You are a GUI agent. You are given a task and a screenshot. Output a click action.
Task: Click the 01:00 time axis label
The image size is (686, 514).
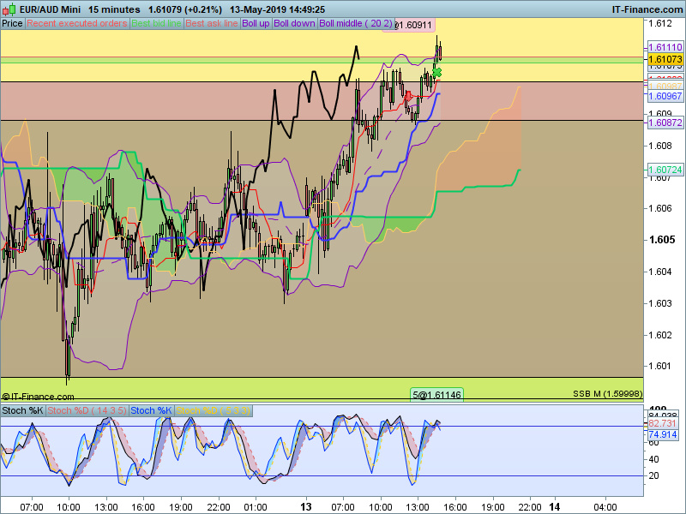[256, 507]
